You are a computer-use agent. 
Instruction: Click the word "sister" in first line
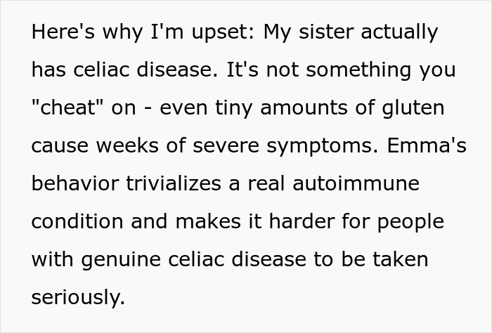coord(326,32)
